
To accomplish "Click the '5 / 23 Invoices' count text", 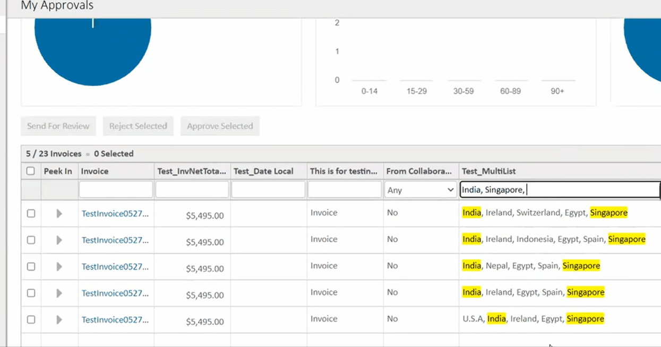I will [54, 154].
